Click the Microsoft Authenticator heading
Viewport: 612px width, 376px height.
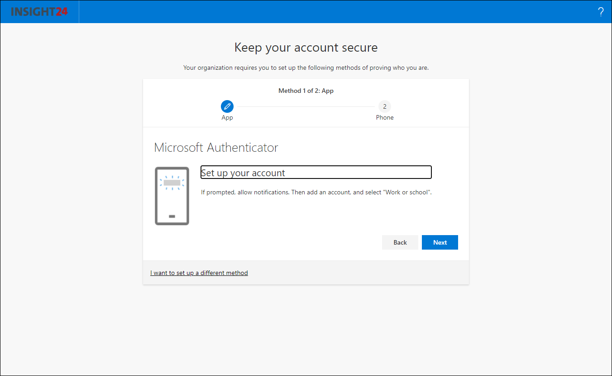(216, 147)
